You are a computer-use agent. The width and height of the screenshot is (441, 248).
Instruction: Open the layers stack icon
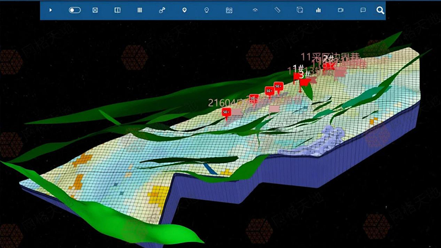coord(255,10)
